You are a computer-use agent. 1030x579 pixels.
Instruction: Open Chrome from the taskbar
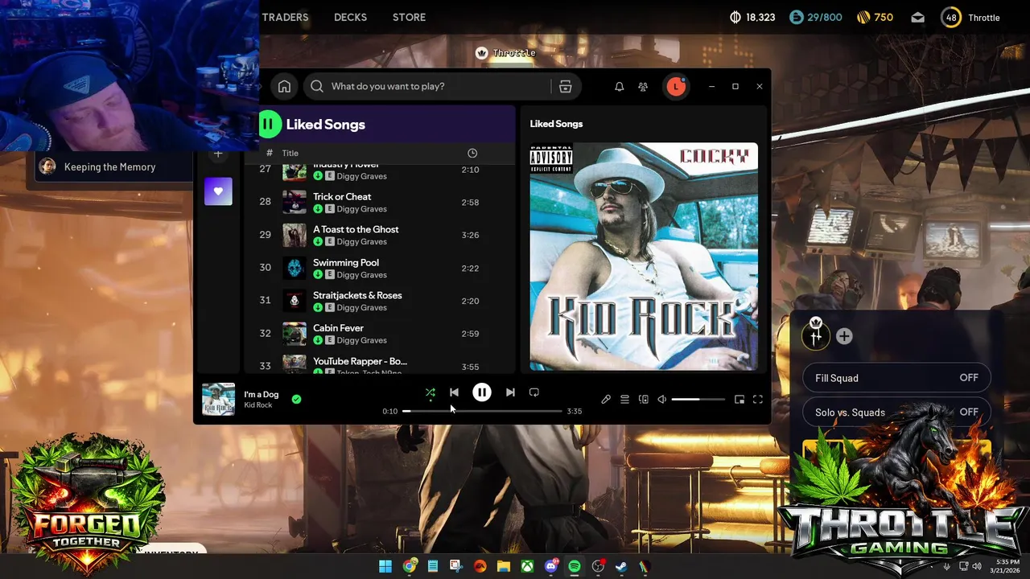pyautogui.click(x=410, y=566)
